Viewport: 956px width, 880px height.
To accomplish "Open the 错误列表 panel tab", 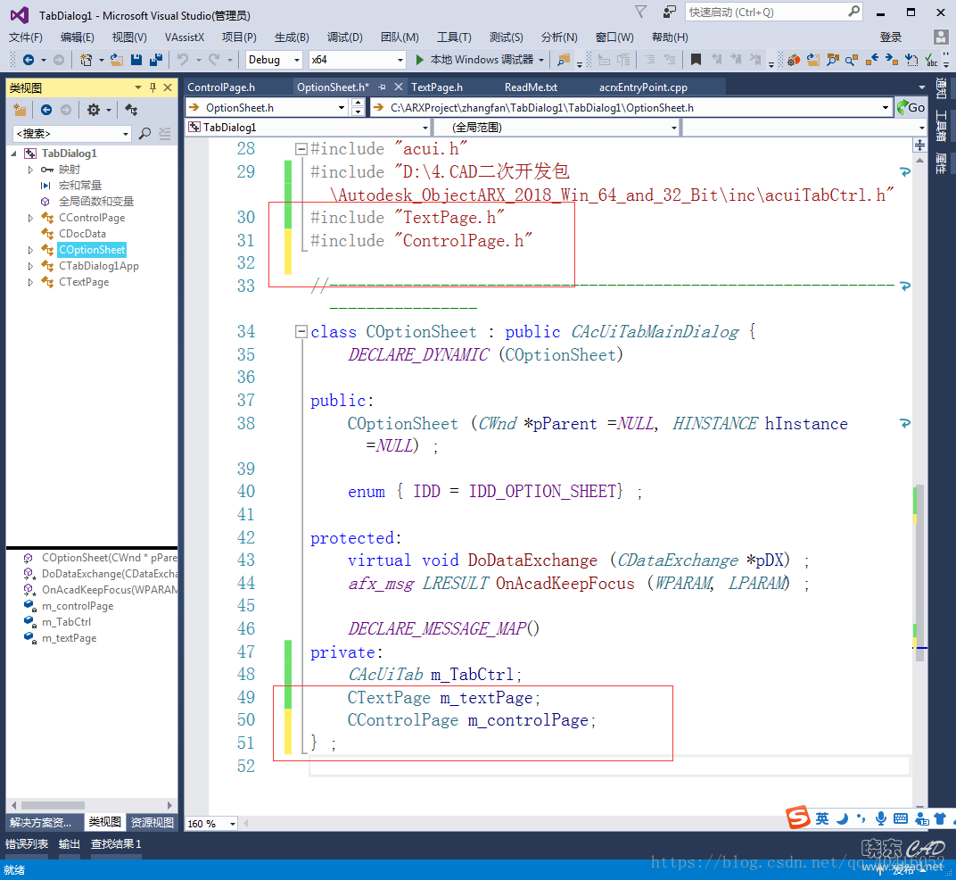I will click(x=27, y=844).
